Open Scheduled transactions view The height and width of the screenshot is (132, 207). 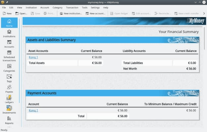9,56
